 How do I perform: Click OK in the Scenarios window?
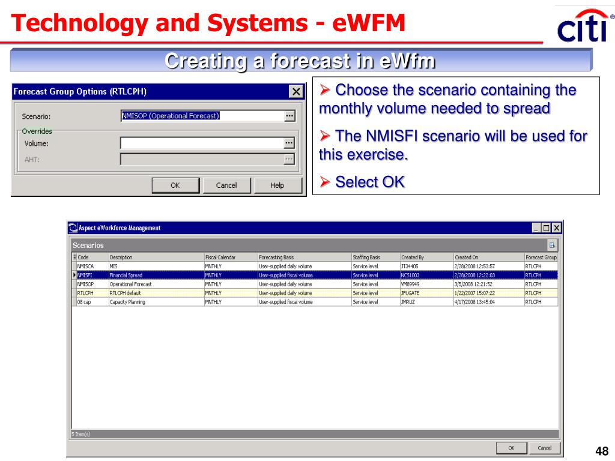pos(512,448)
